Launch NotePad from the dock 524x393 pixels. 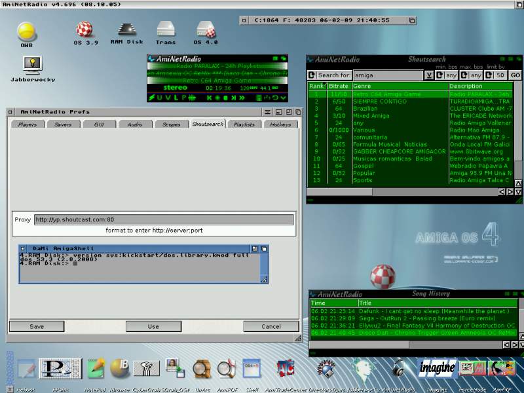[x=96, y=367]
